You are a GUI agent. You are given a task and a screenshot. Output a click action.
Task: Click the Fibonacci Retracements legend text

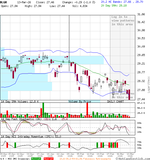click(85, 159)
